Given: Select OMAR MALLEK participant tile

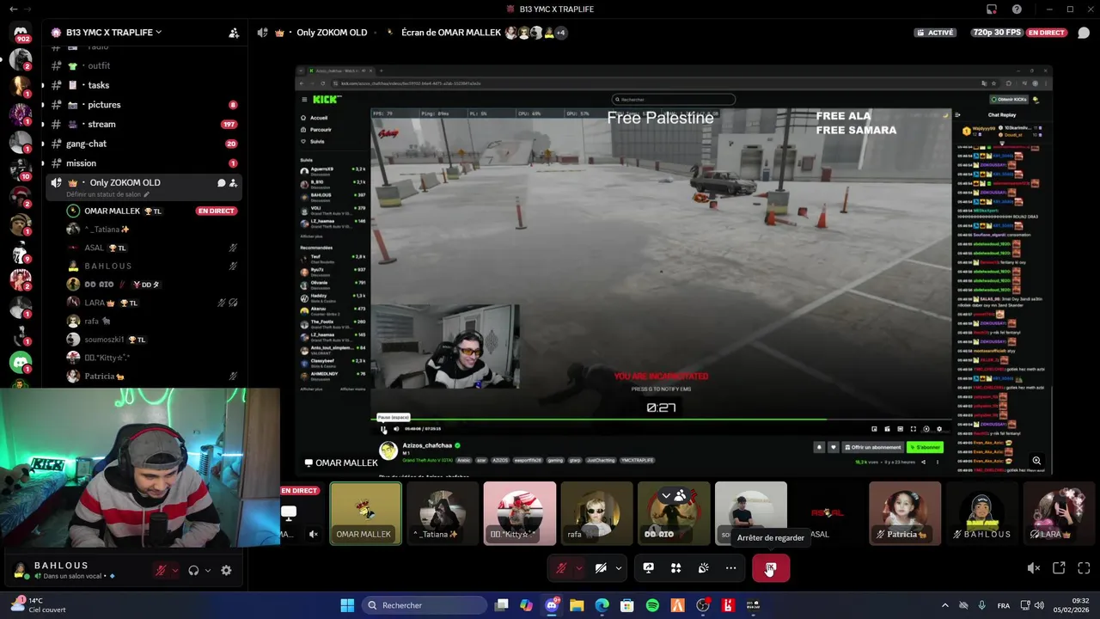Looking at the screenshot, I should pos(365,513).
